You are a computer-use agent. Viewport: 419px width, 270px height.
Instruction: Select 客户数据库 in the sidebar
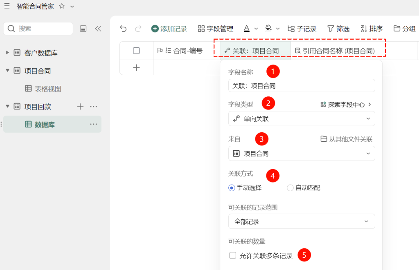pyautogui.click(x=41, y=53)
